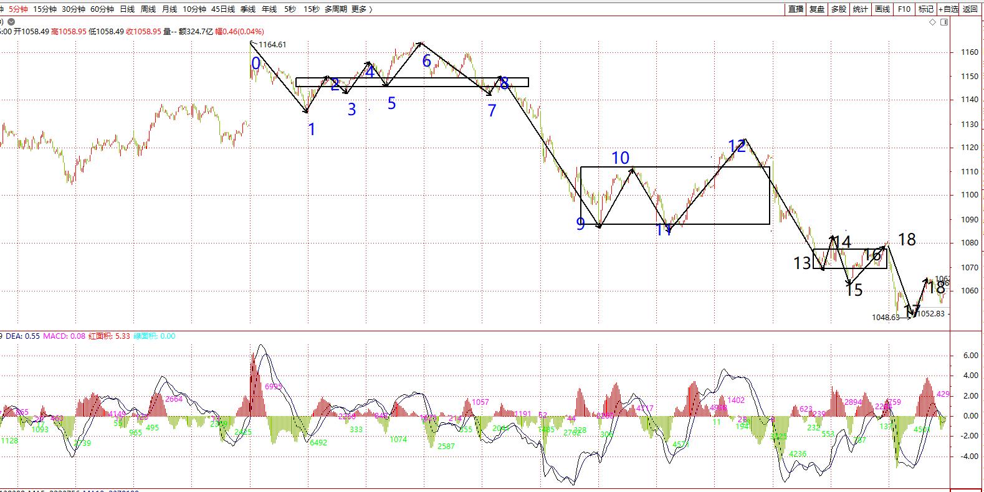The image size is (984, 492).
Task: Click the 1164.61 high price marker
Action: 272,45
